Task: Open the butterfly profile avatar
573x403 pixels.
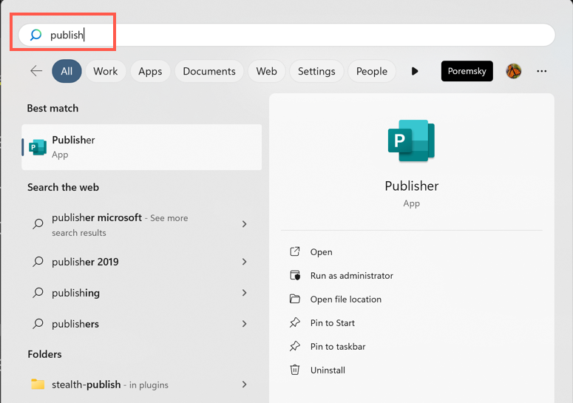Action: 513,71
